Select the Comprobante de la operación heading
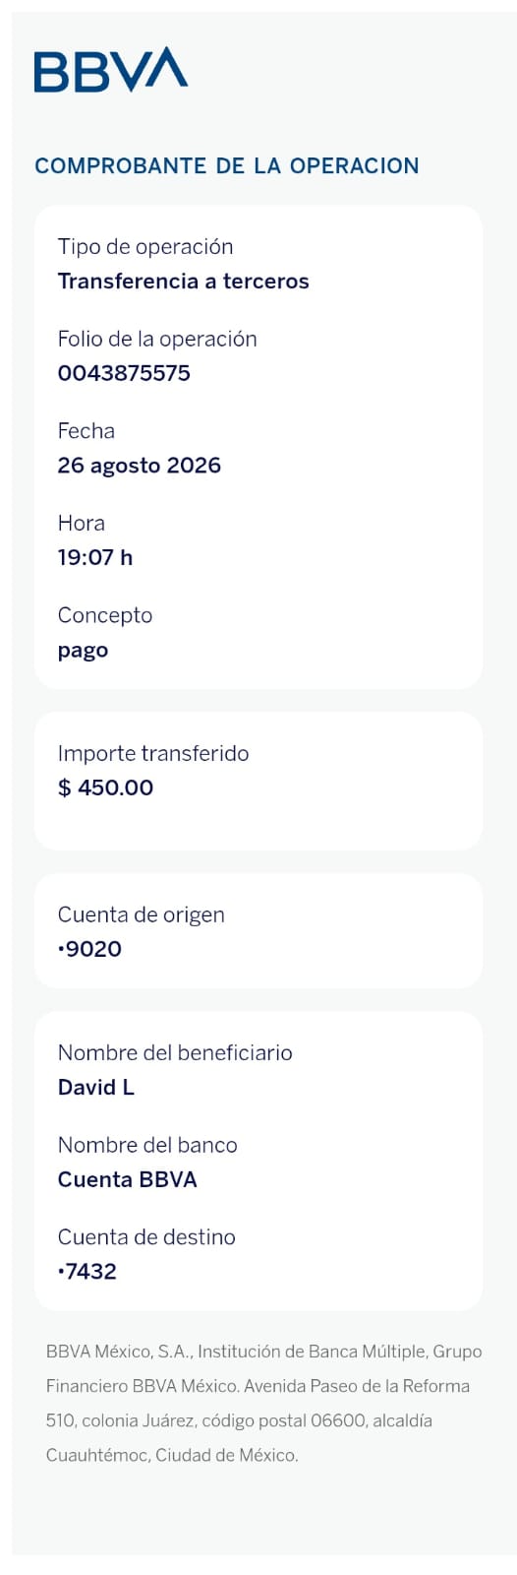Viewport: 517px width, 1575px height. (x=227, y=165)
